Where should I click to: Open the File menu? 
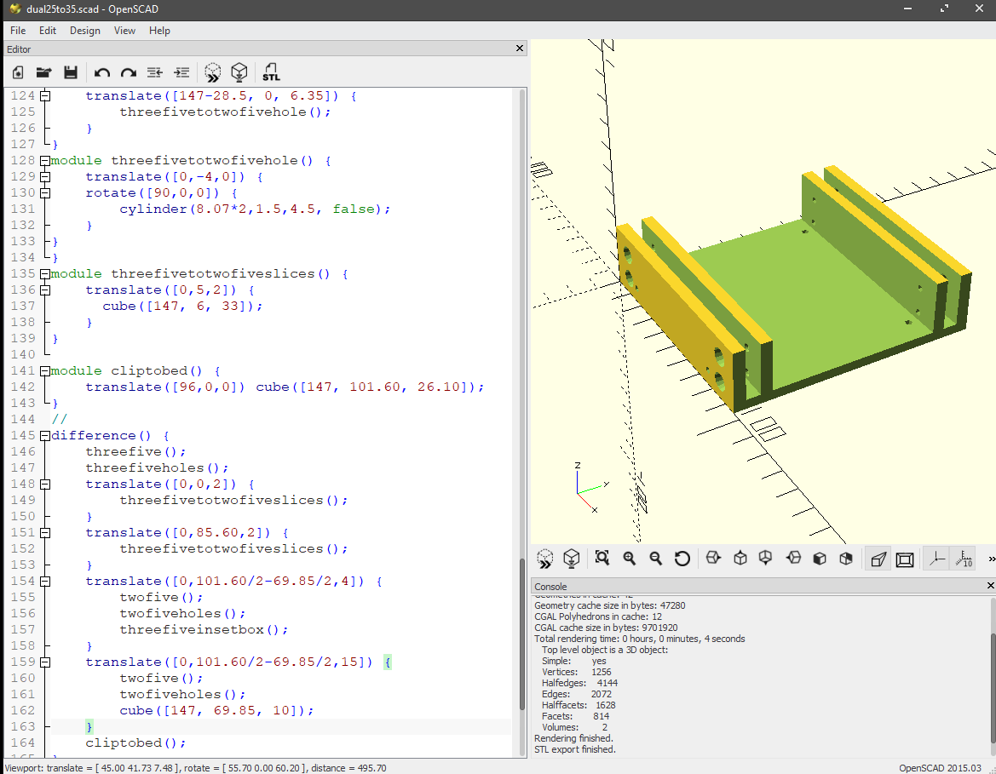(x=18, y=31)
